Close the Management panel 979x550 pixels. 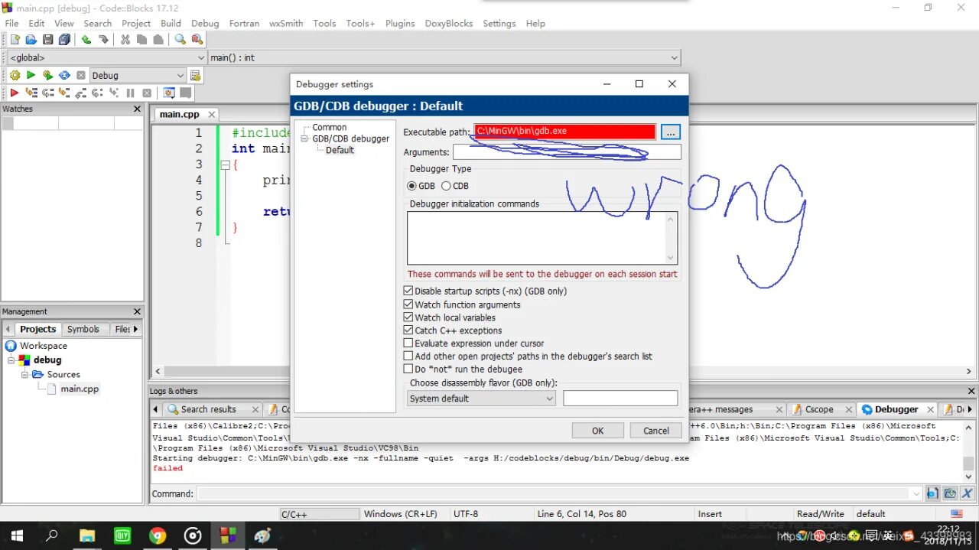point(138,311)
